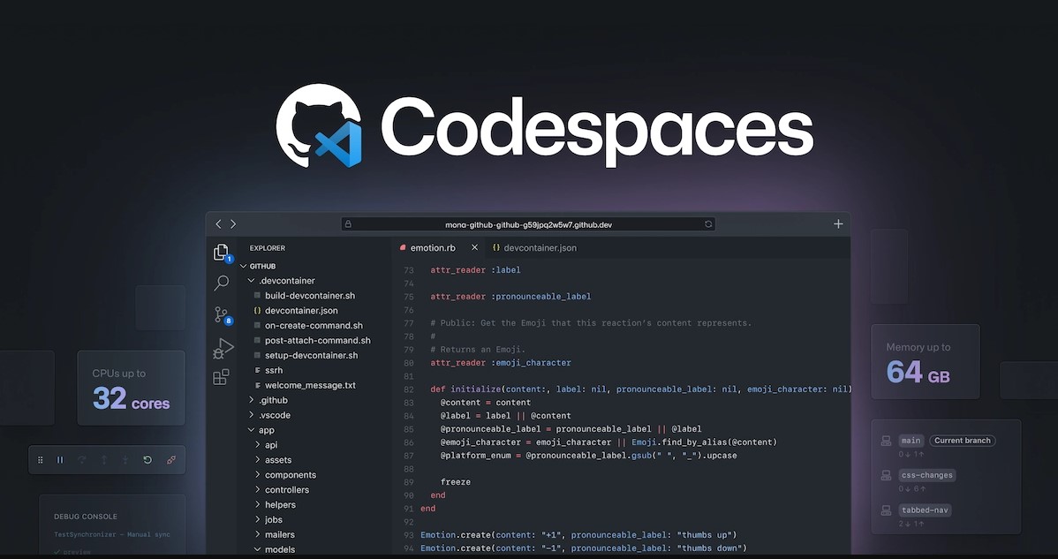Open the Search view

click(221, 283)
